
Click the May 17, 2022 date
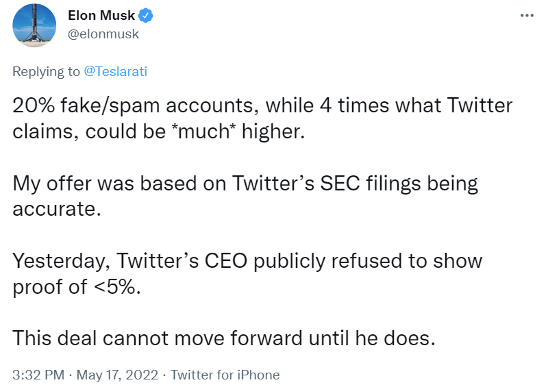coord(117,375)
